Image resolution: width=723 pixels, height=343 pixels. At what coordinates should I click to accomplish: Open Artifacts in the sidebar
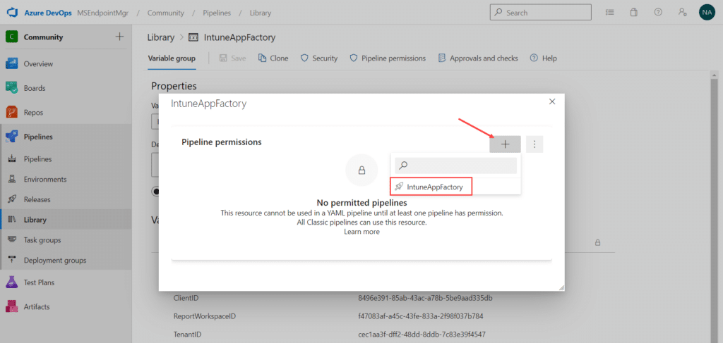[x=37, y=306]
